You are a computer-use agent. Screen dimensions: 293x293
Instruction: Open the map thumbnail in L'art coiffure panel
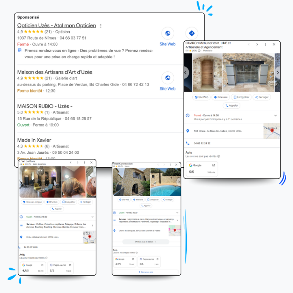click(x=89, y=237)
